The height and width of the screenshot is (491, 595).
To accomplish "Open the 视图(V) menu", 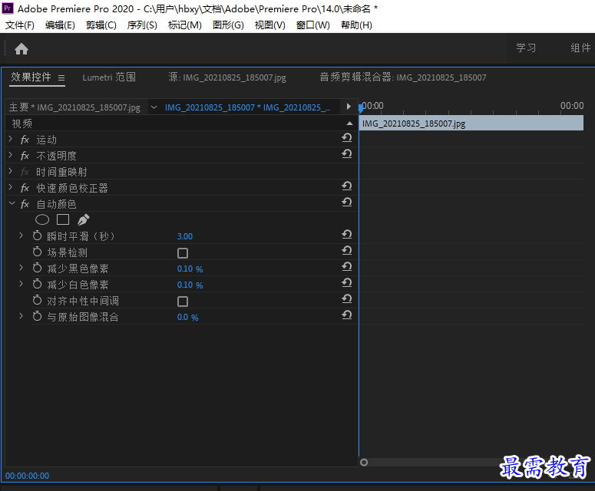I will pos(269,25).
